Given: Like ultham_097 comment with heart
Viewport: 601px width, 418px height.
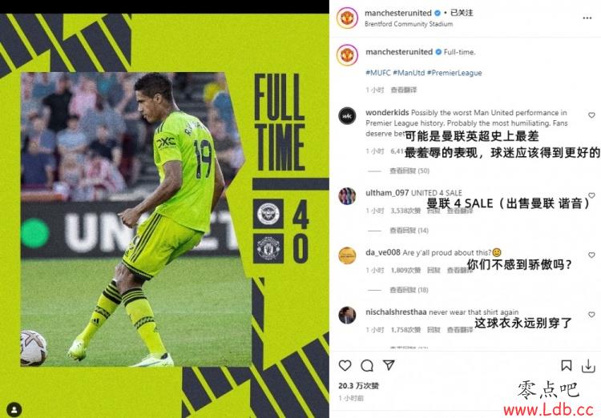Looking at the screenshot, I should click(x=591, y=195).
